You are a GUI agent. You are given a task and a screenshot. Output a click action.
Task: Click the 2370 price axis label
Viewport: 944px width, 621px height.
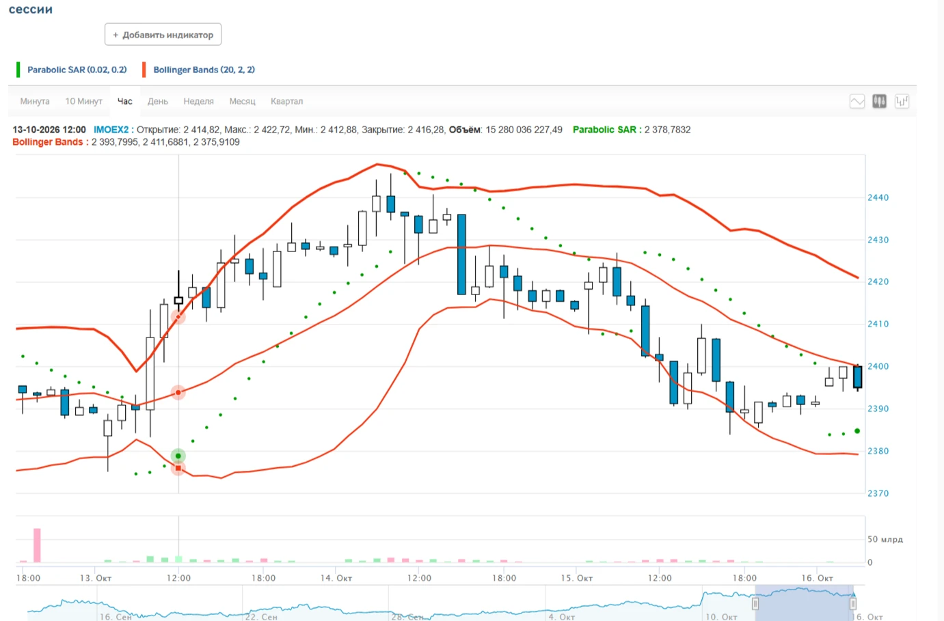click(x=878, y=493)
